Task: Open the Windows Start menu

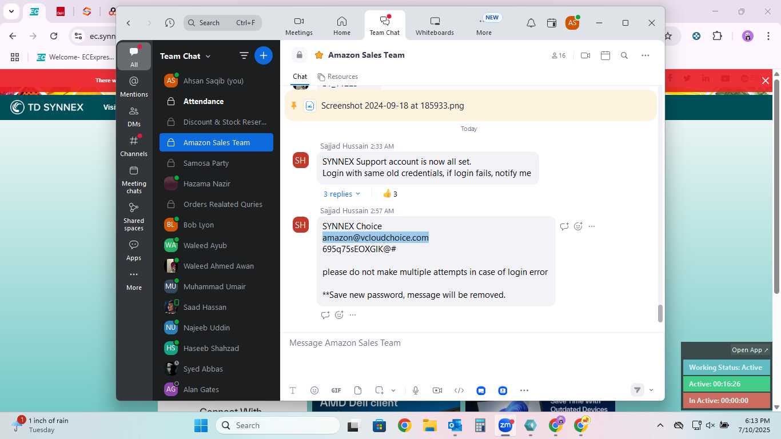Action: [x=201, y=425]
